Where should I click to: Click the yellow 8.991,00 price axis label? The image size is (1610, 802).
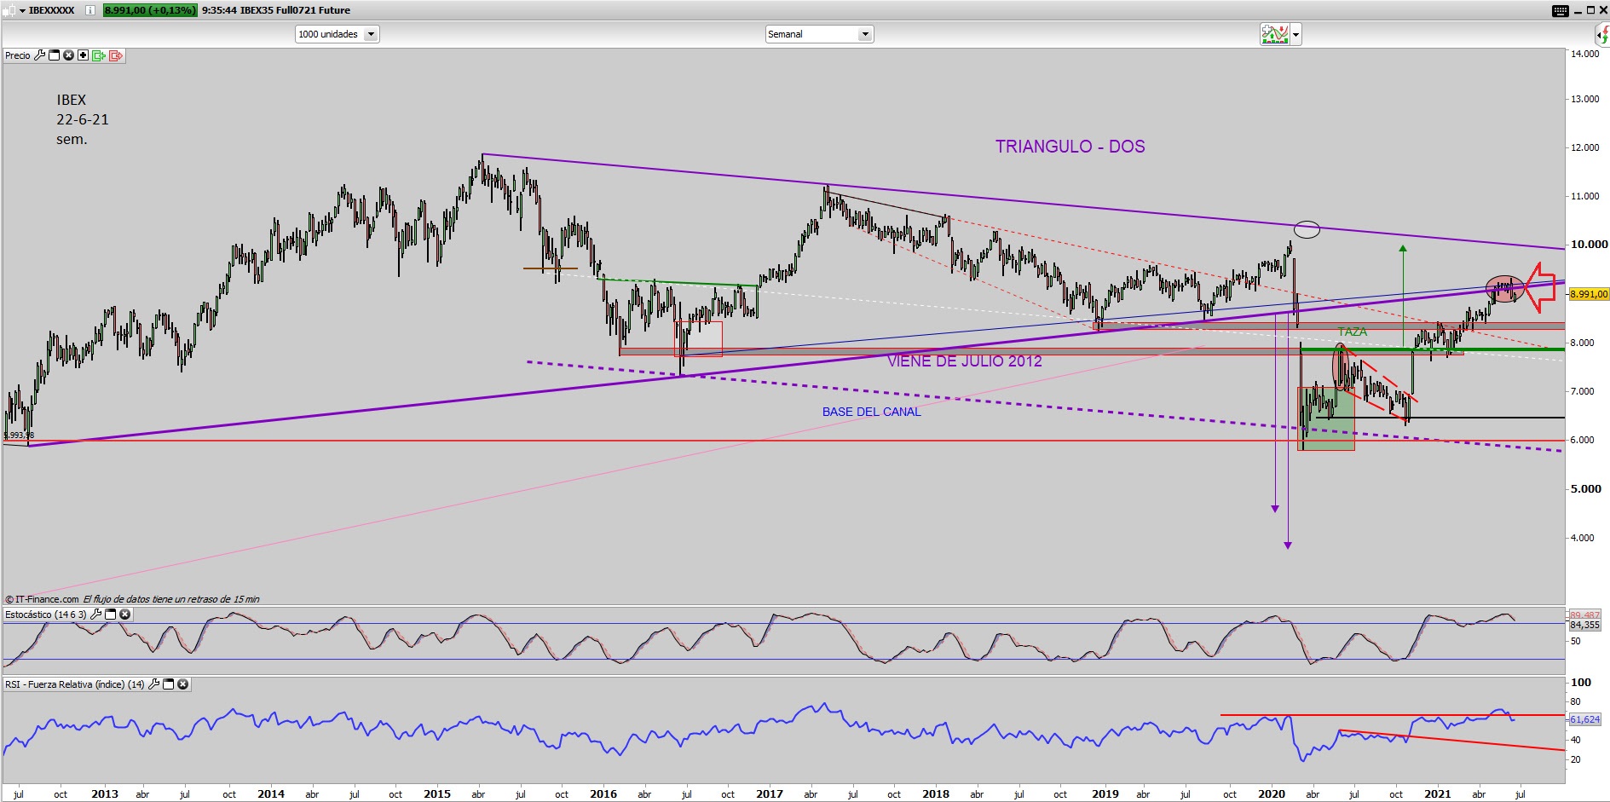[x=1588, y=294]
